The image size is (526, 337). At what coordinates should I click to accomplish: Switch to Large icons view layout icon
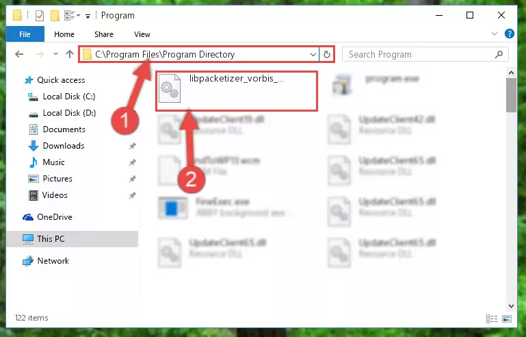[507, 319]
